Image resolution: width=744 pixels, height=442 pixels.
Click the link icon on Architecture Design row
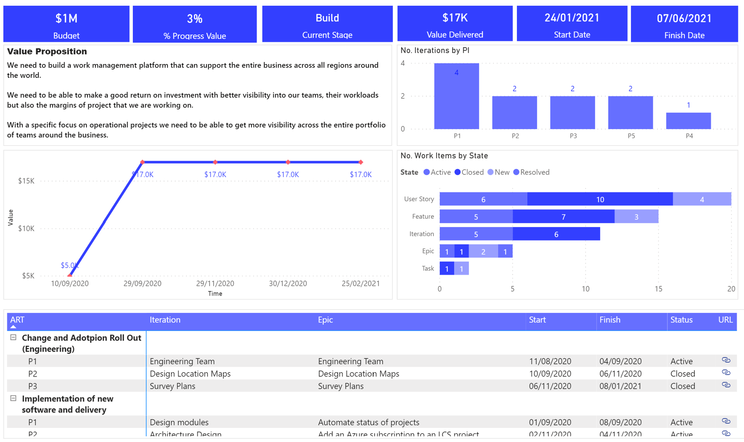click(x=726, y=433)
